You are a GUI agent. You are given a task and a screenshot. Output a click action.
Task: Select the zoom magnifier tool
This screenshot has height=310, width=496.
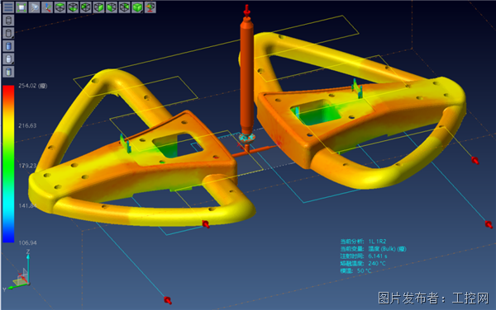point(34,7)
